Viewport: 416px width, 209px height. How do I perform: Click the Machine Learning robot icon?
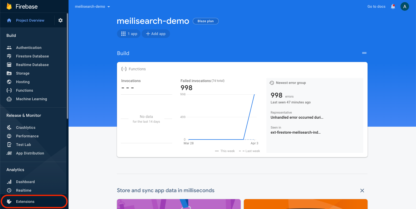[x=9, y=99]
